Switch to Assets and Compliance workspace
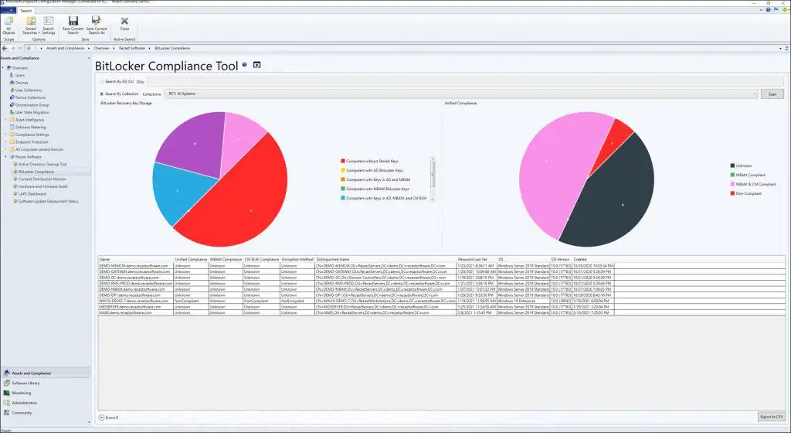 tap(46, 373)
